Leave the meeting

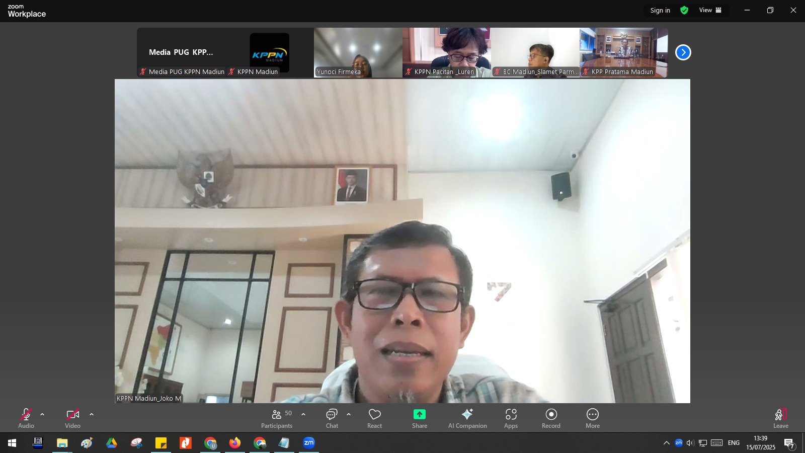(781, 418)
